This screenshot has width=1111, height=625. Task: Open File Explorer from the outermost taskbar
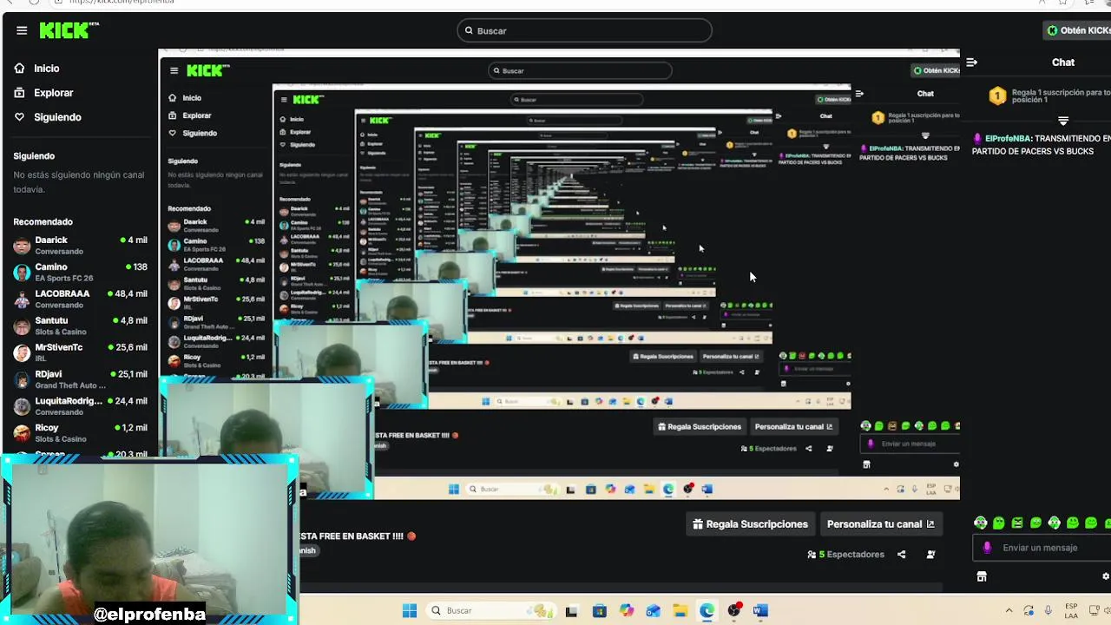click(680, 611)
